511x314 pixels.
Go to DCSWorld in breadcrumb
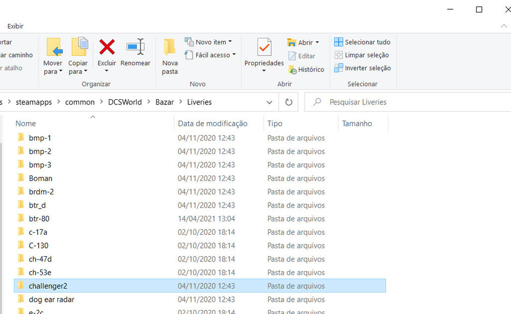(125, 102)
